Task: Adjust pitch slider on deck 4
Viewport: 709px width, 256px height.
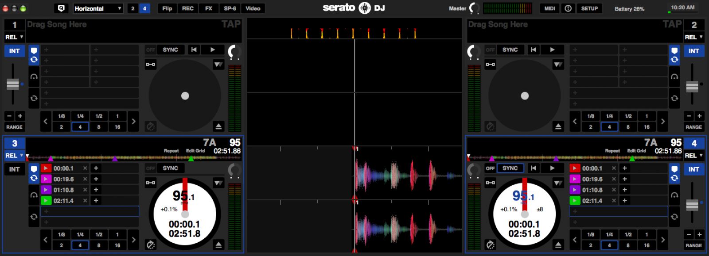Action: [x=692, y=205]
